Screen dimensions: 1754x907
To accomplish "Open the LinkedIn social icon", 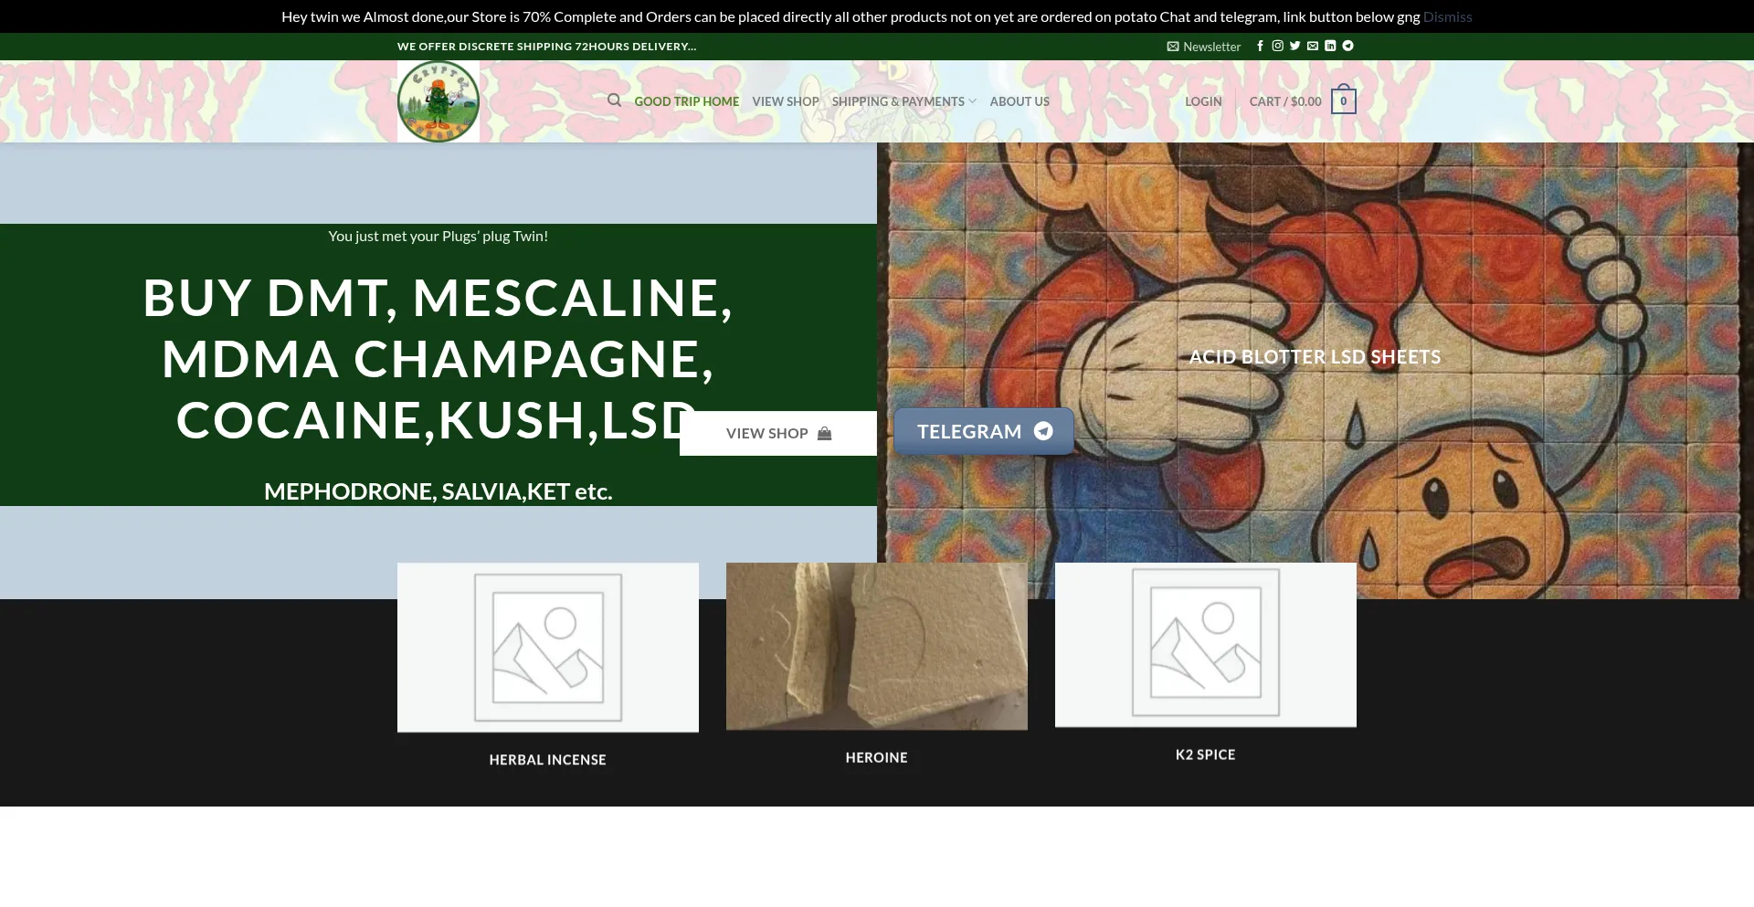I will 1330,46.
